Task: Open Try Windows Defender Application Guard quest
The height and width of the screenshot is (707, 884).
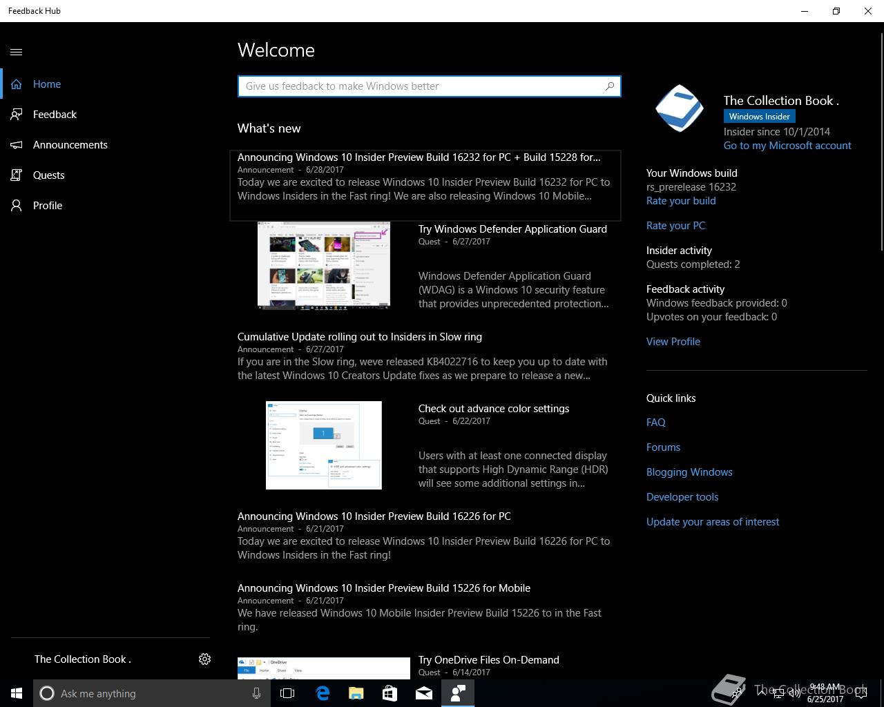Action: point(512,229)
